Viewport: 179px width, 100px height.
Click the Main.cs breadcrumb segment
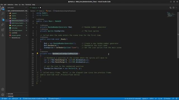coord(41,11)
